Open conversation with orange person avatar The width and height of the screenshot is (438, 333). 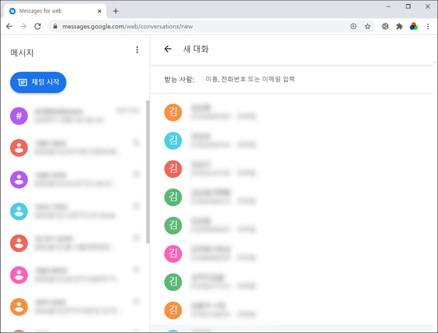(75, 307)
